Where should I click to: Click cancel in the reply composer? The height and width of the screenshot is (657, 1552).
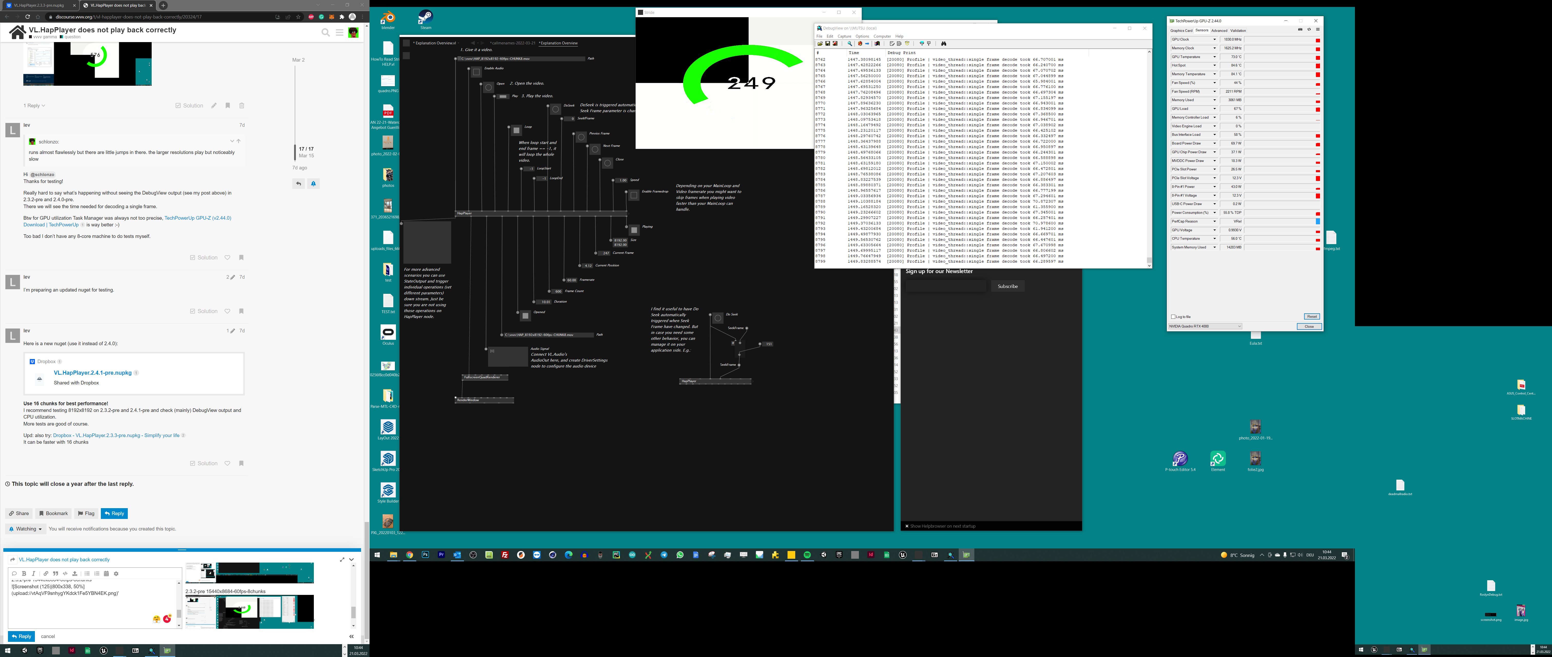[x=47, y=636]
